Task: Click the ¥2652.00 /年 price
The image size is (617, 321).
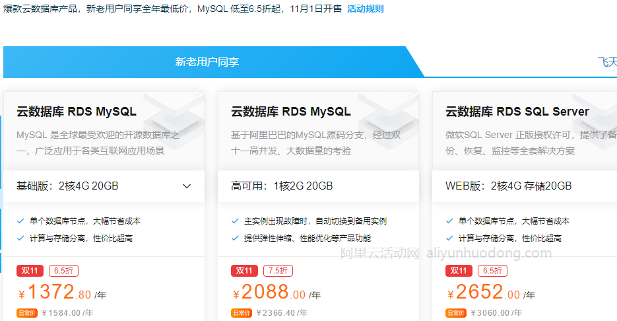Action: pyautogui.click(x=491, y=293)
